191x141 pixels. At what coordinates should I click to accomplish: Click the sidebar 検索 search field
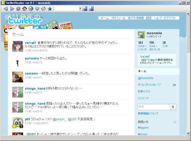154,107
